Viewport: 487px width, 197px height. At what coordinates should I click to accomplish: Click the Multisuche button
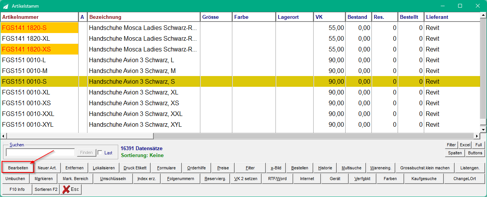click(x=351, y=168)
